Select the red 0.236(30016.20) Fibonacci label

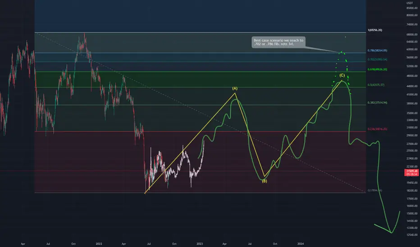pyautogui.click(x=377, y=129)
